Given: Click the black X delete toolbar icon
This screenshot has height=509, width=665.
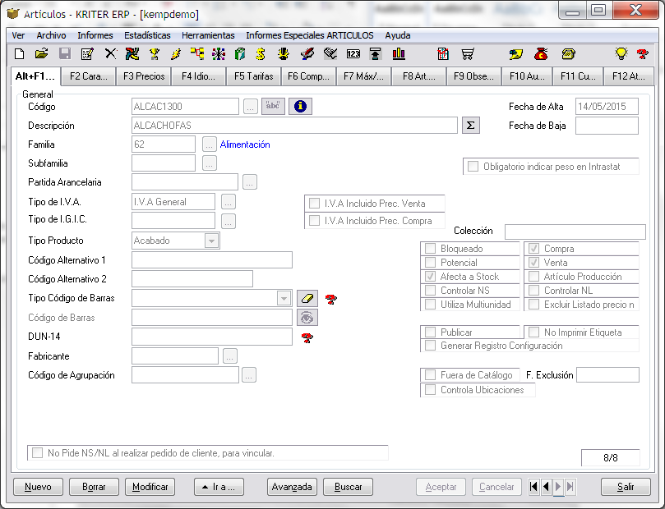Looking at the screenshot, I should 110,54.
